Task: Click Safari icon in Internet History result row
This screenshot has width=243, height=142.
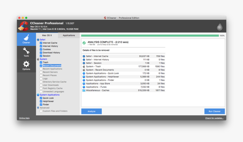Action: [84, 60]
